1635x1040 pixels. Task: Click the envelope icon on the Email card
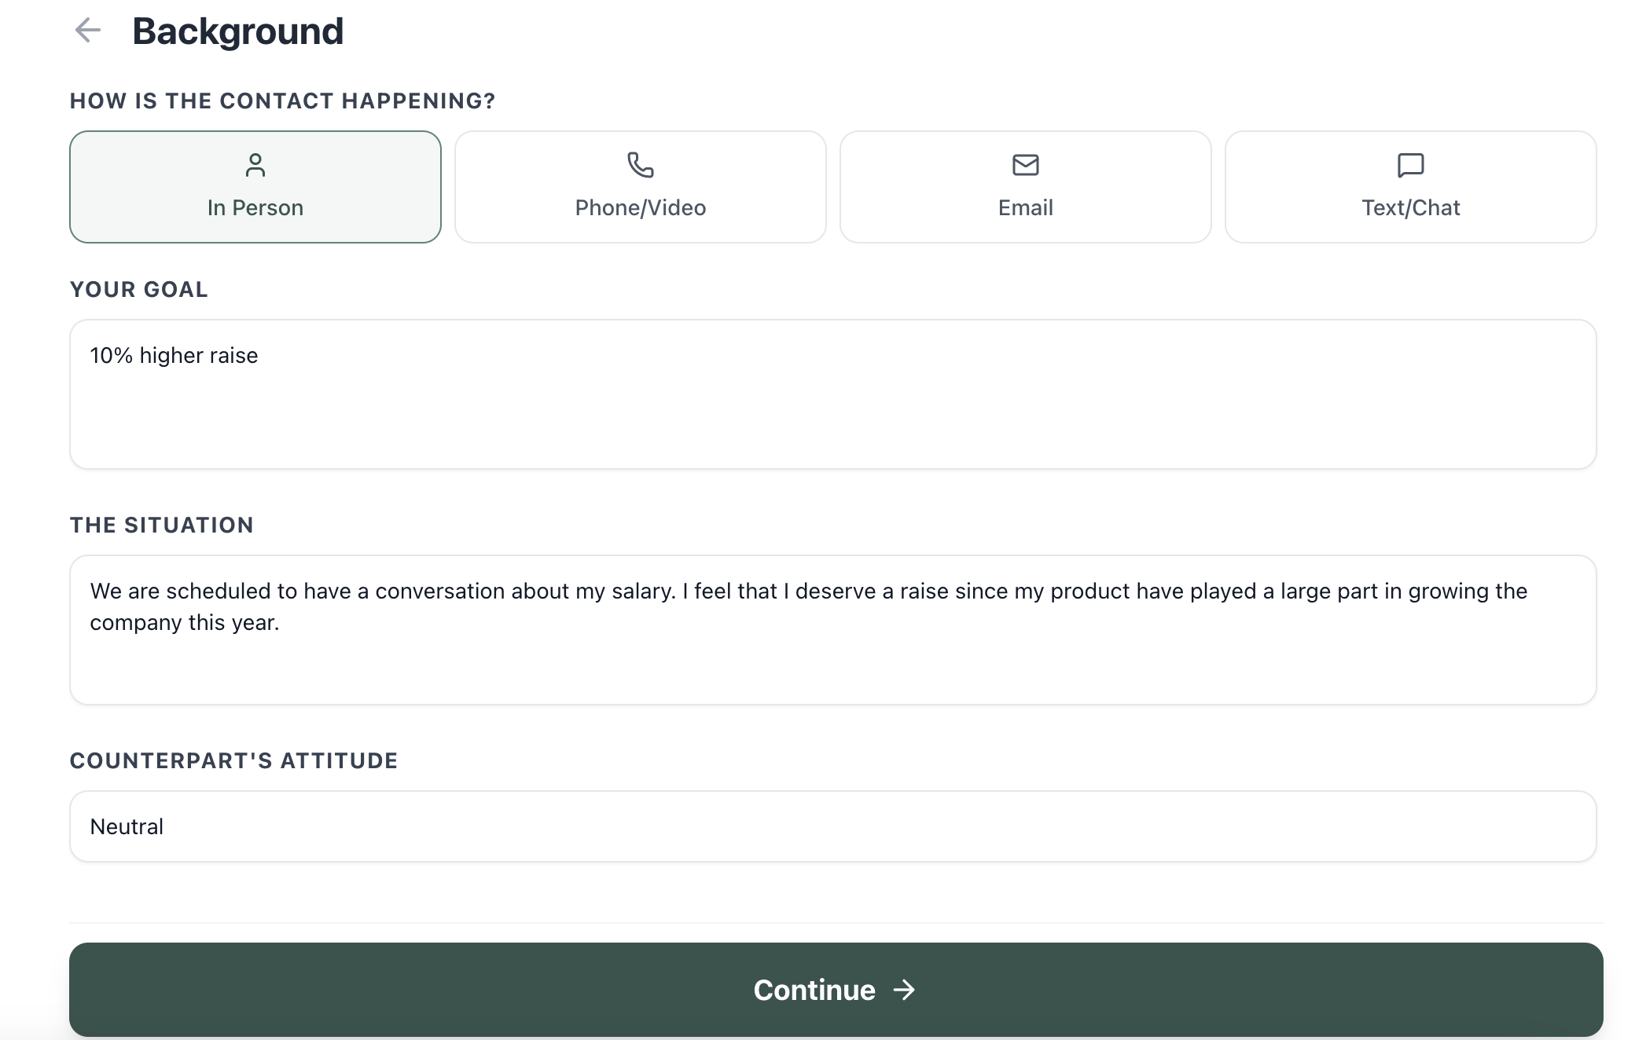1024,166
